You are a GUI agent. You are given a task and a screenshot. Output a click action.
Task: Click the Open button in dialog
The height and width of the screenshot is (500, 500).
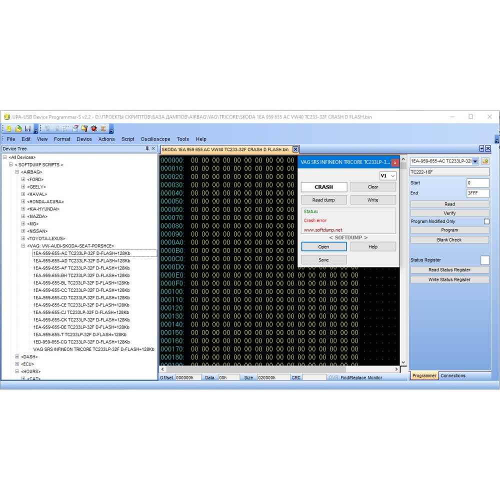324,247
